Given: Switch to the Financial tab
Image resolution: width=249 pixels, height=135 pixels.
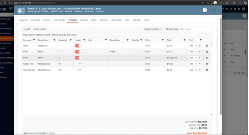Looking at the screenshot, I should (x=84, y=20).
